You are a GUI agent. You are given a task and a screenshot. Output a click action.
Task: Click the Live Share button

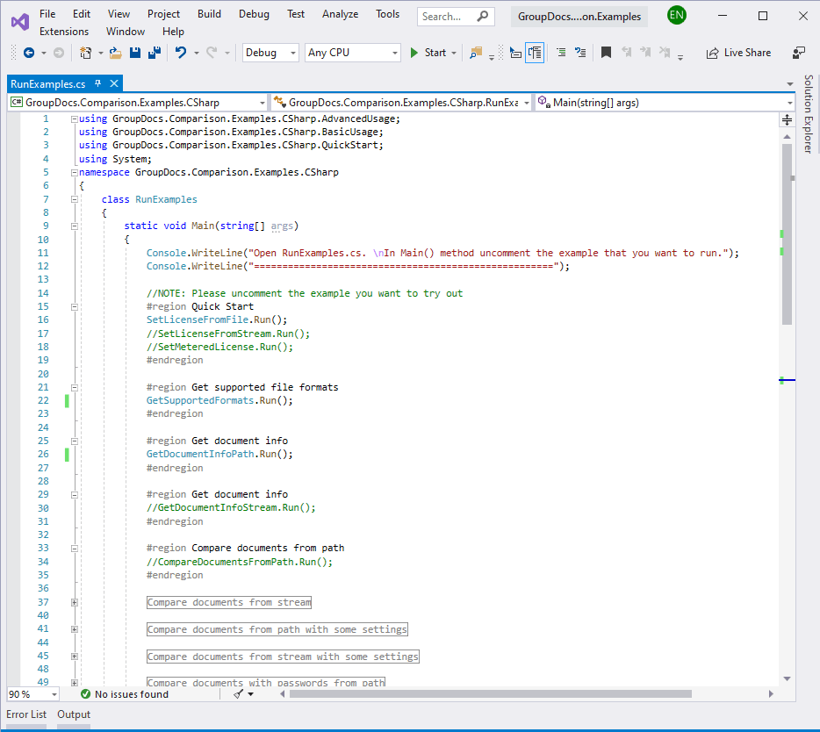click(738, 53)
